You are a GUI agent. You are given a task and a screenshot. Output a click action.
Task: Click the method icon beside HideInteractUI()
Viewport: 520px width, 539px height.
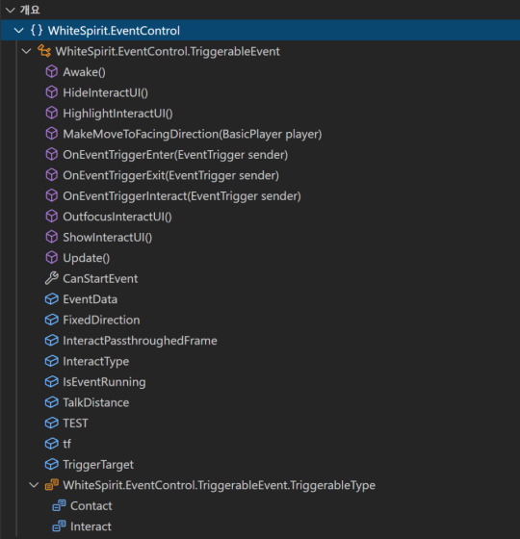[52, 92]
